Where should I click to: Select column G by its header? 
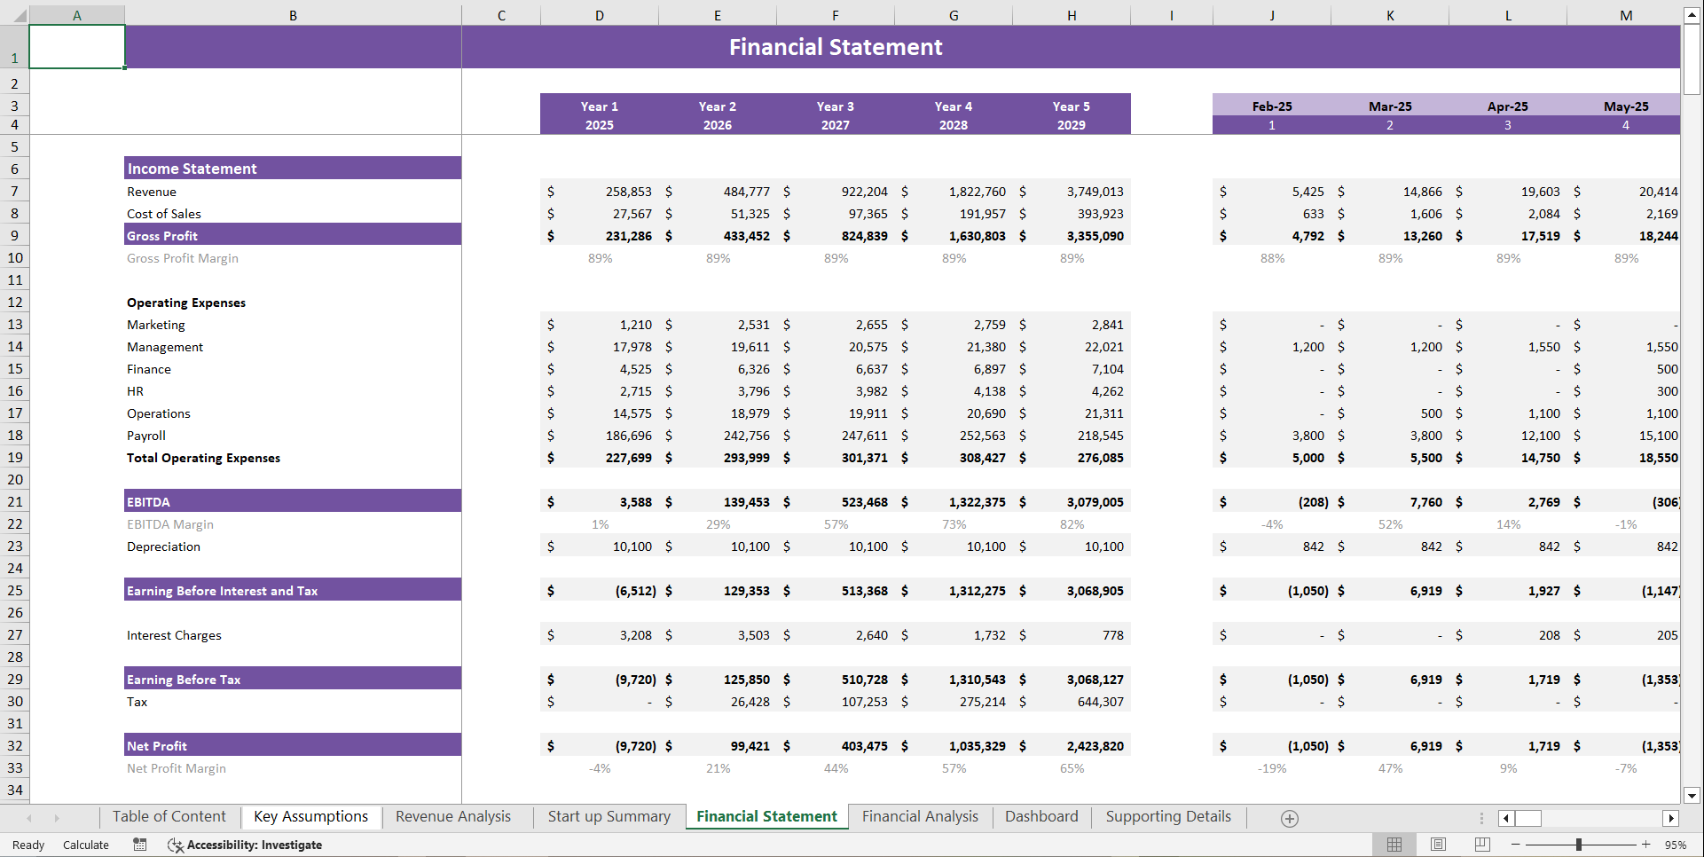954,14
